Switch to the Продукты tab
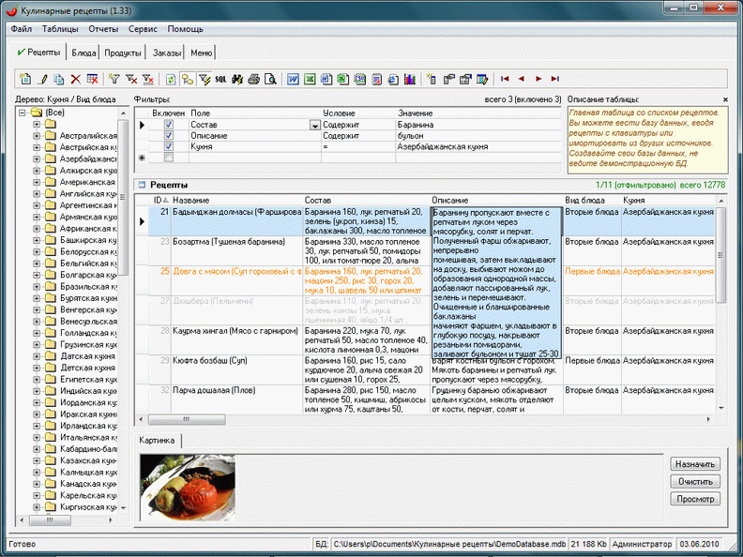The width and height of the screenshot is (743, 557). click(123, 53)
